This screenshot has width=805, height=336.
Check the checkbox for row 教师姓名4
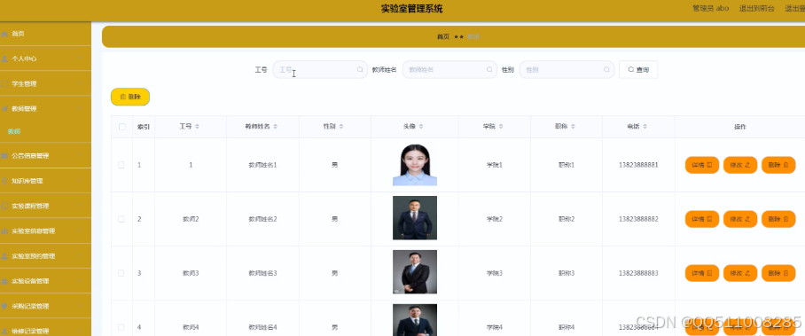click(121, 327)
